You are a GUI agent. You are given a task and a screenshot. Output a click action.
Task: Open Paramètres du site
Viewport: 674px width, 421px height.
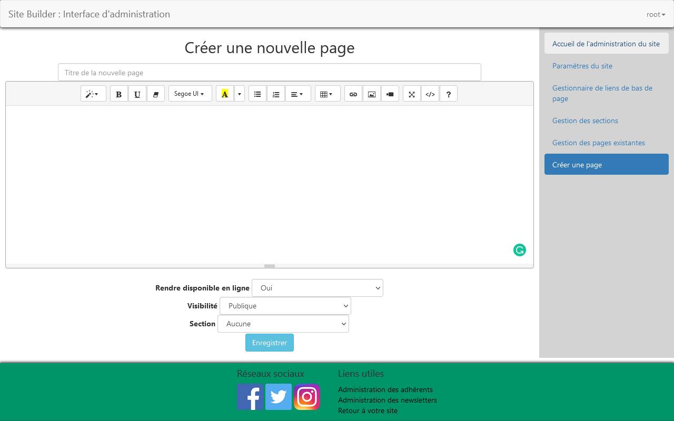click(607, 66)
